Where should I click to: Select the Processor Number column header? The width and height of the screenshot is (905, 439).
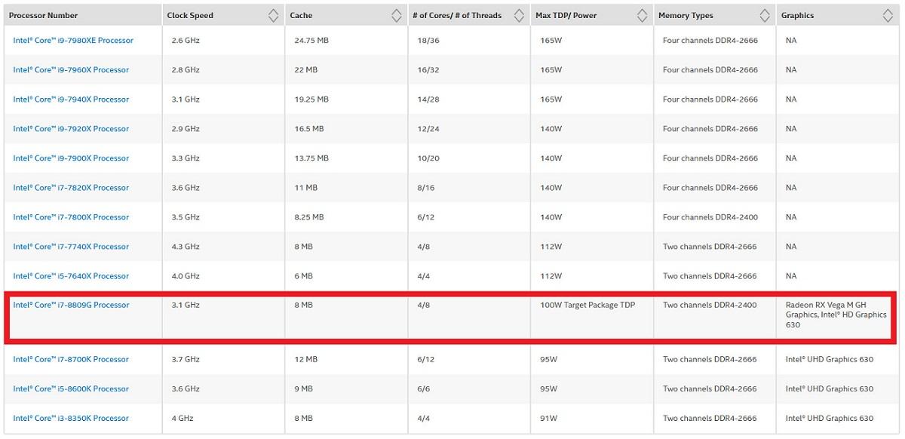(x=43, y=15)
